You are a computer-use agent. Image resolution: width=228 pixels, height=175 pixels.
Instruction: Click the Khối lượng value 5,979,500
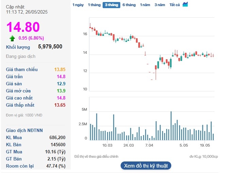[x=50, y=47]
